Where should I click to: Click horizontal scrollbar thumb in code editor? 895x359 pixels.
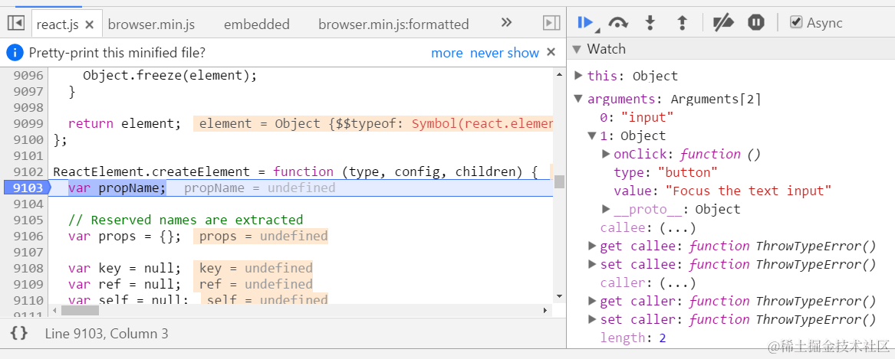point(80,311)
